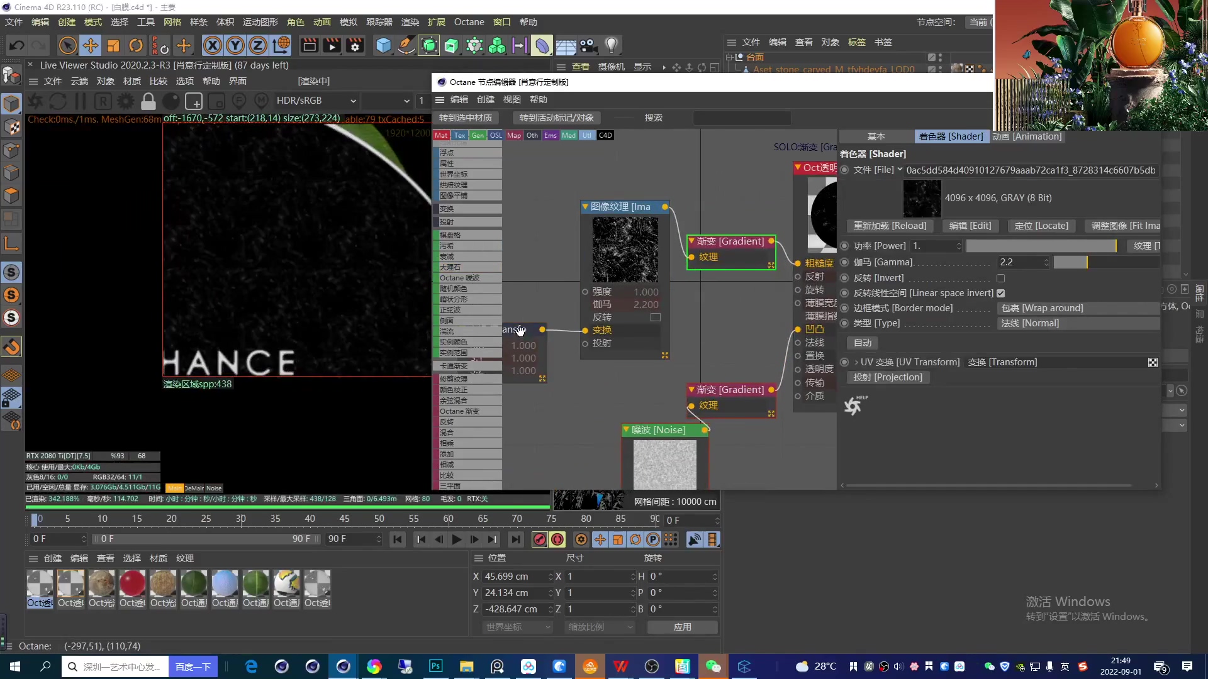Click 转到活动标记/对象 button

[556, 118]
